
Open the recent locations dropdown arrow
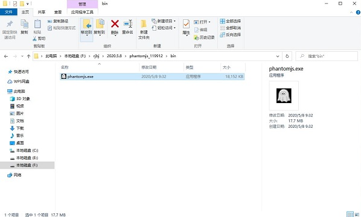click(x=22, y=56)
